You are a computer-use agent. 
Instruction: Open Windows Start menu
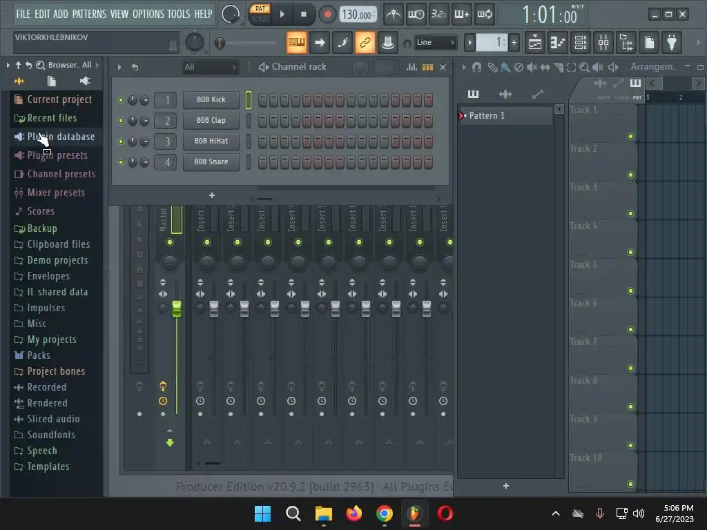[262, 513]
